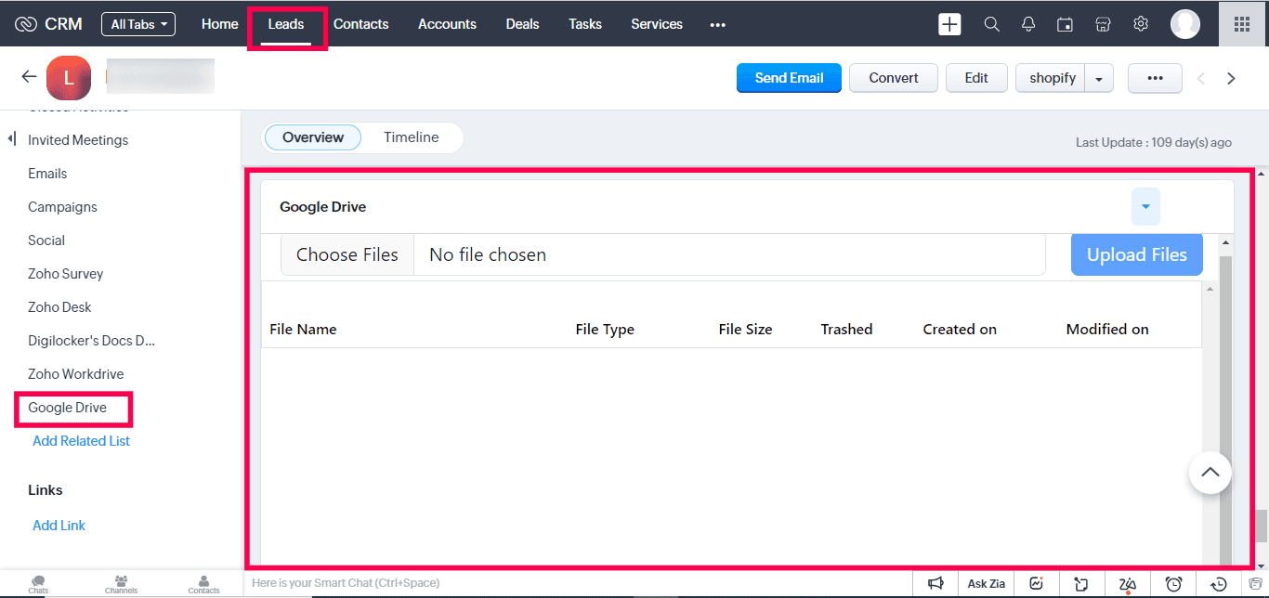The image size is (1269, 598).
Task: Click the scroll-to-top round button
Action: pyautogui.click(x=1210, y=473)
